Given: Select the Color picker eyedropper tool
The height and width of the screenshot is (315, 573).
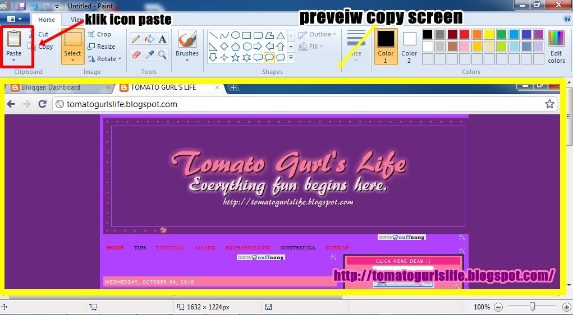Looking at the screenshot, I should pos(149,55).
